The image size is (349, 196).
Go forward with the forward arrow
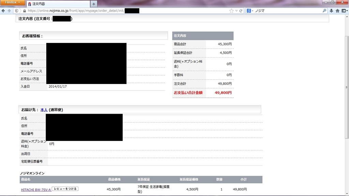(9, 11)
